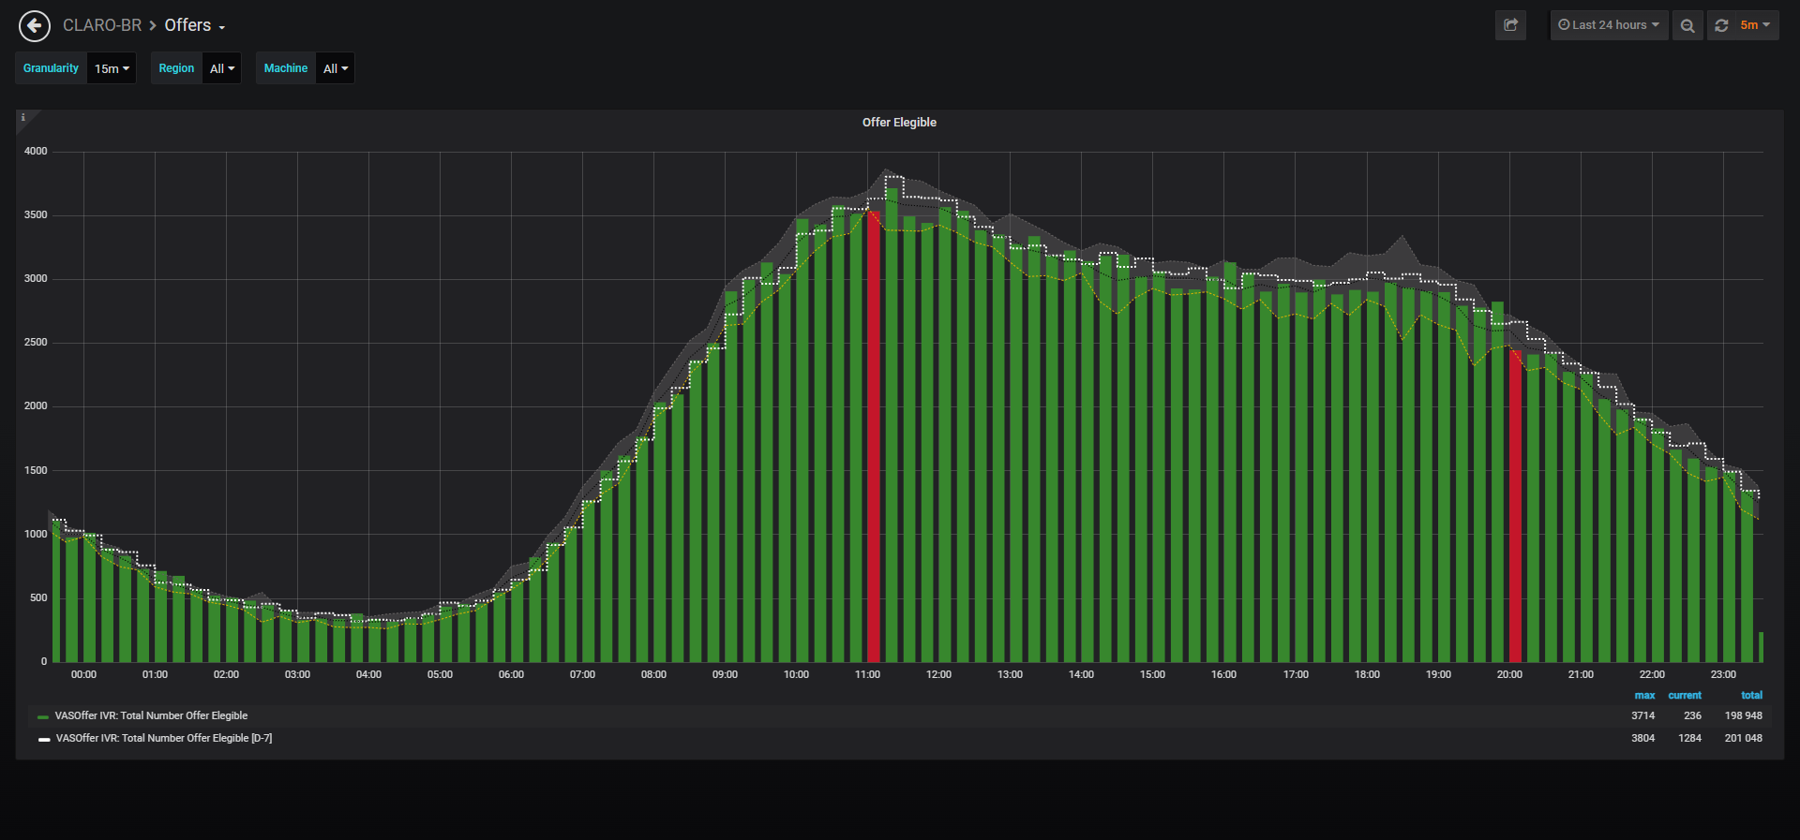Toggle the Offer Elegible [D-7] series
The image size is (1800, 840).
pos(164,739)
